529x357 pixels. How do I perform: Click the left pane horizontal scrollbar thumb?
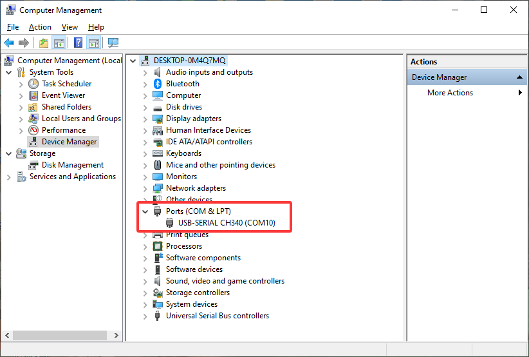point(60,335)
